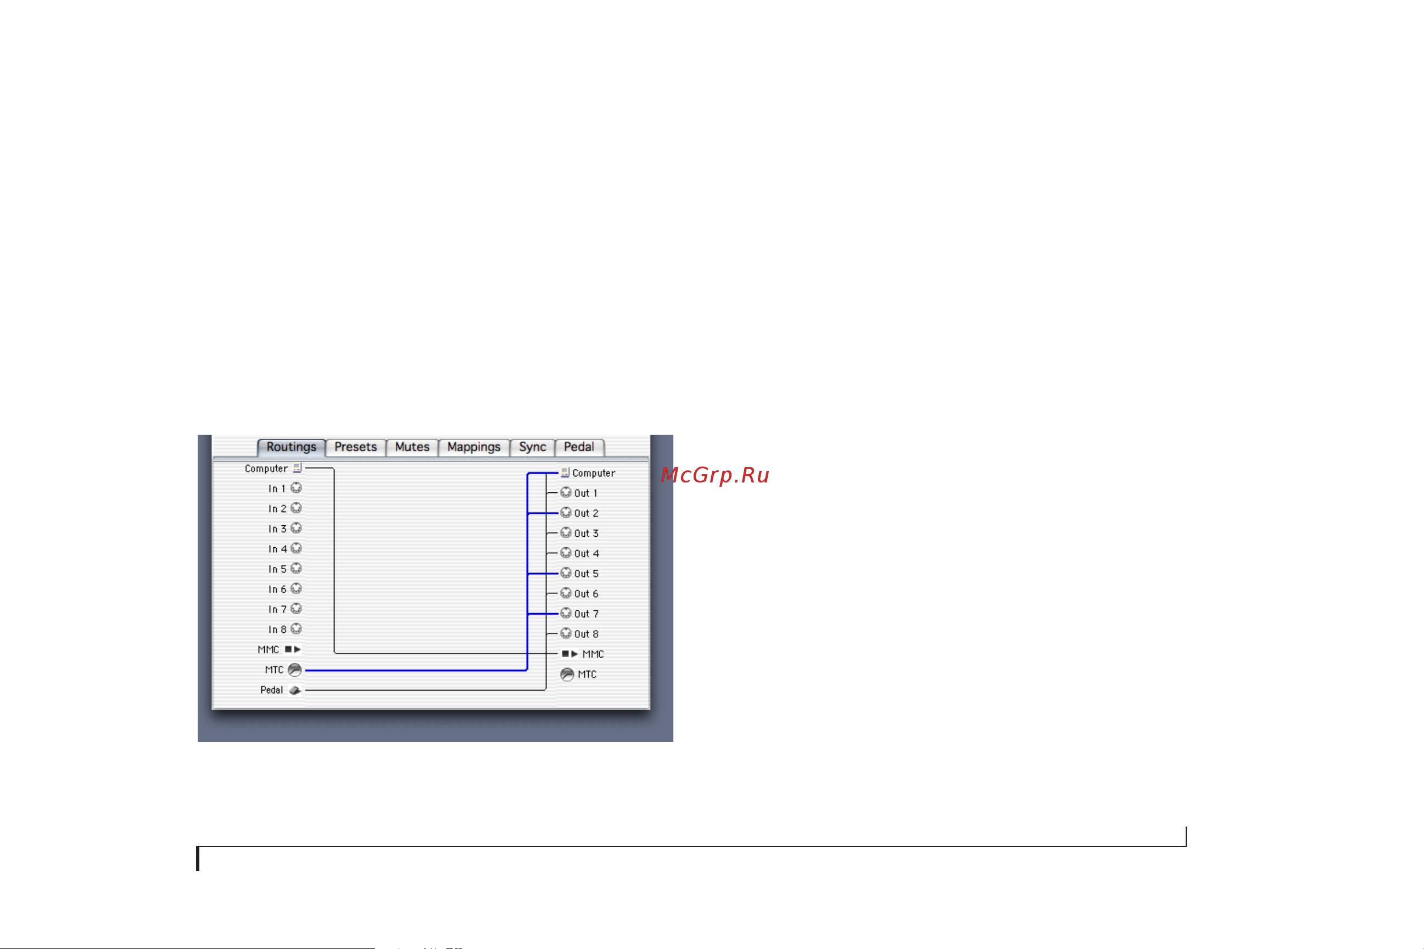Click the MMC output transport icon
1424x949 pixels.
click(x=569, y=654)
